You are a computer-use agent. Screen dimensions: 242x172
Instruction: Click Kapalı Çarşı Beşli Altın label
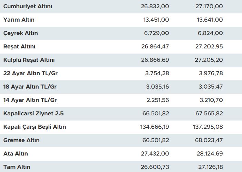[35, 127]
